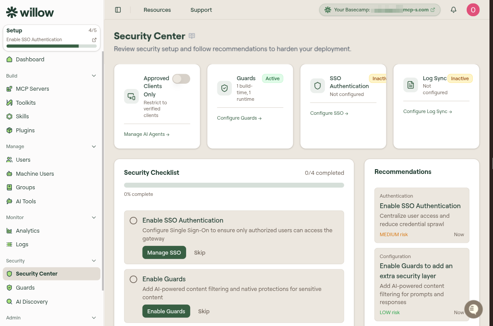Click the documentation book icon beside Security Center
Image resolution: width=493 pixels, height=326 pixels.
(192, 36)
